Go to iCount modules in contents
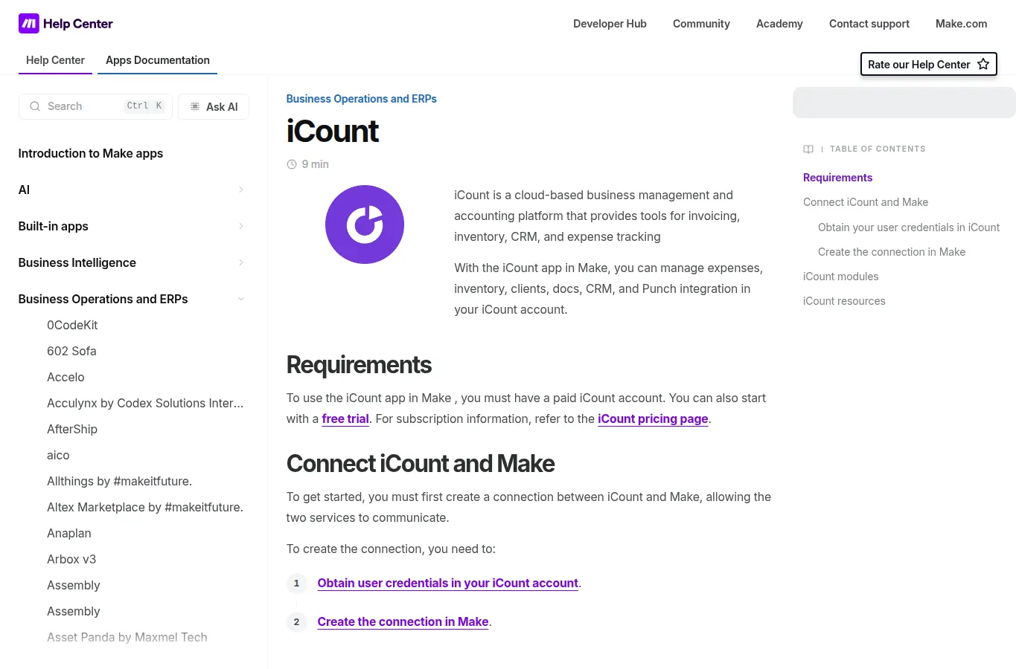1016x669 pixels. click(x=840, y=277)
